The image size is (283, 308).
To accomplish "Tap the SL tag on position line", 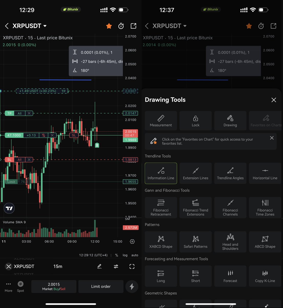I will 74,135.
